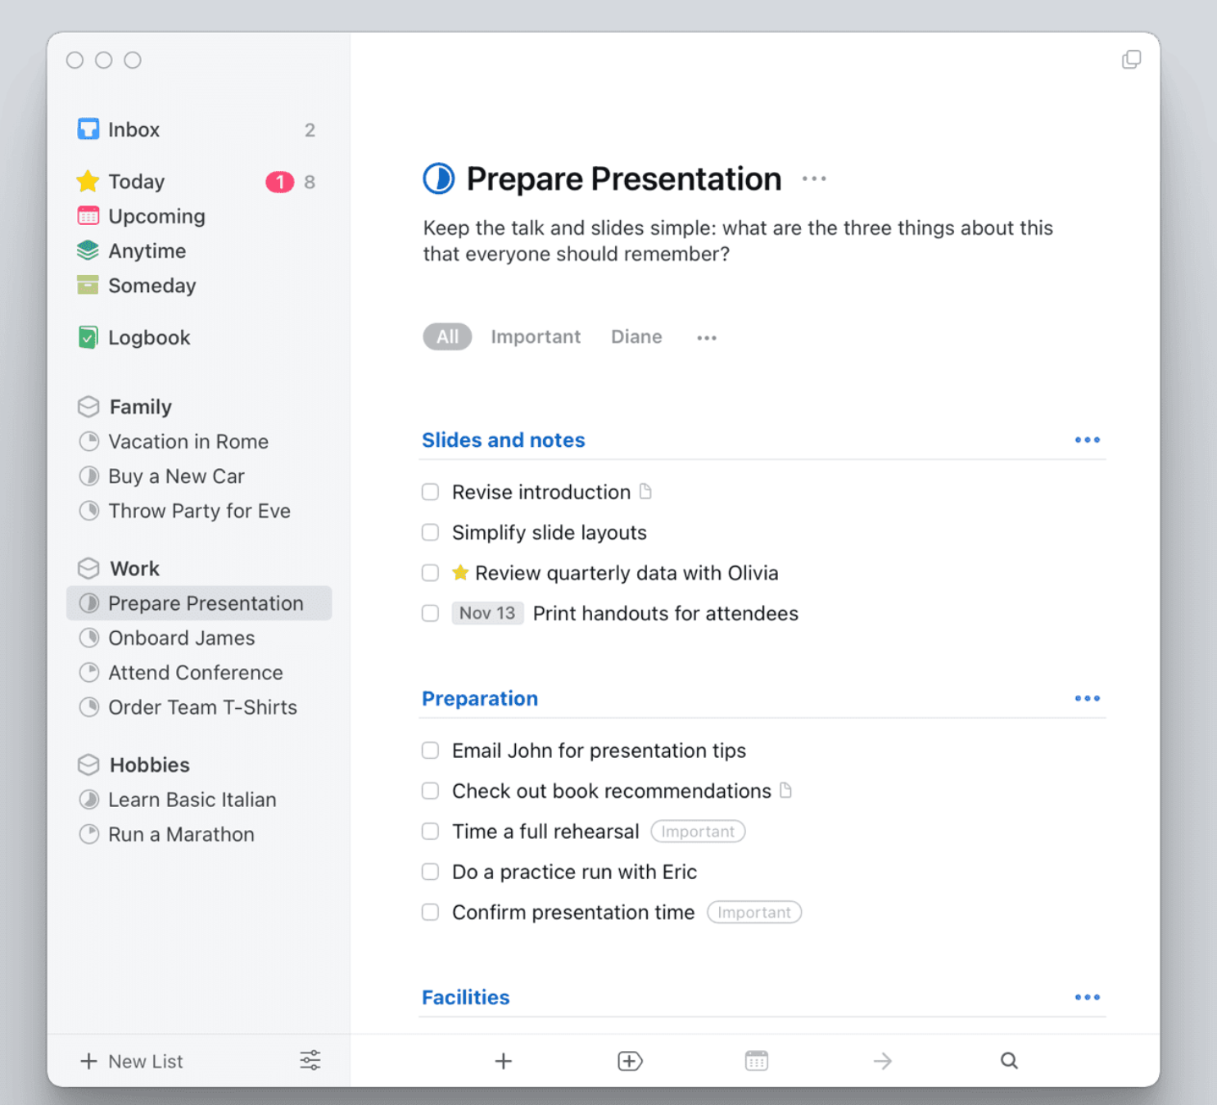
Task: Show project options next to Prepare Presentation title
Action: click(x=814, y=178)
